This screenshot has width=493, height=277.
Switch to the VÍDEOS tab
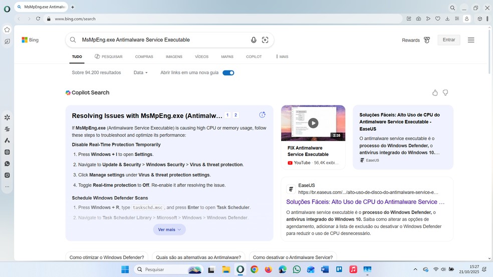click(x=201, y=57)
